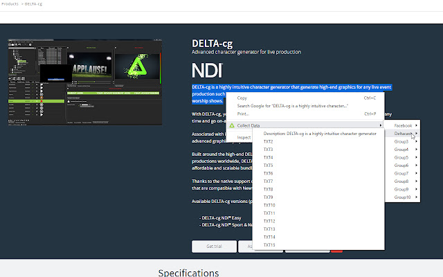Choose Inspect from the context menu
Viewport: 443px width, 277px height.
coord(244,137)
